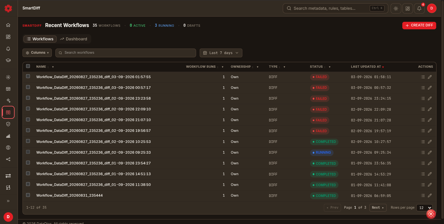This screenshot has width=444, height=224.
Task: Open the bell alerts icon in sidebar
Action: [x=8, y=49]
